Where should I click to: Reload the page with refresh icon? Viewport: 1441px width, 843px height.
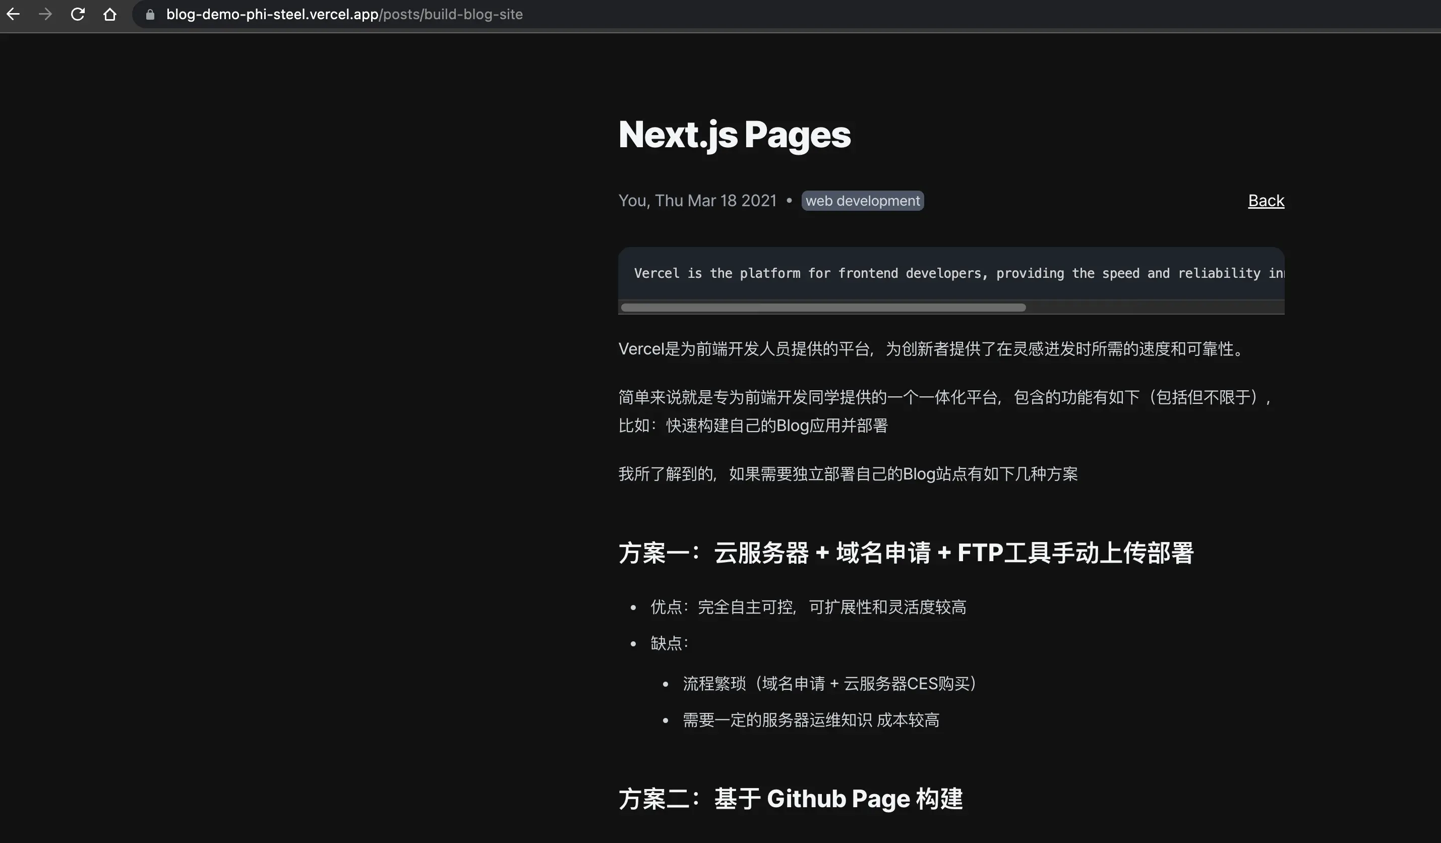pyautogui.click(x=78, y=14)
